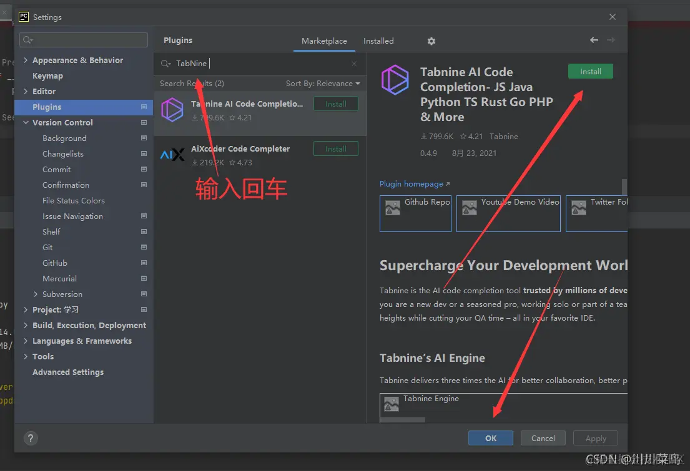The height and width of the screenshot is (471, 690).
Task: Expand the Editor section
Action: coord(26,91)
